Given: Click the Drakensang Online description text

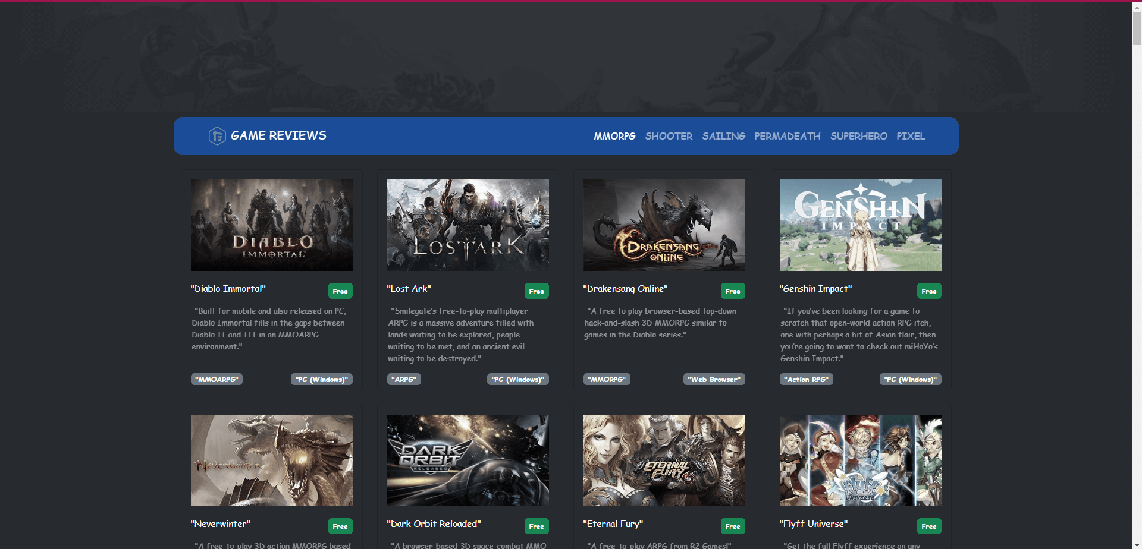Looking at the screenshot, I should pos(660,323).
